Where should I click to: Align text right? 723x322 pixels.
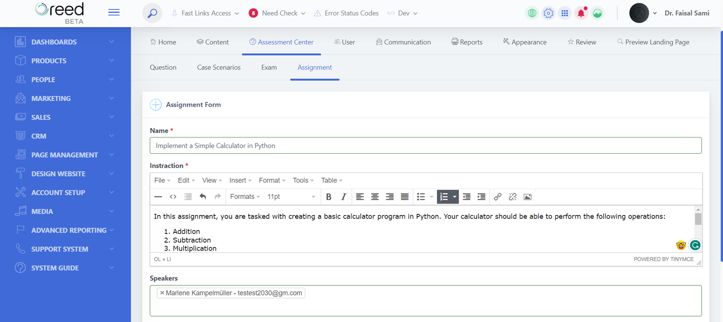(390, 197)
